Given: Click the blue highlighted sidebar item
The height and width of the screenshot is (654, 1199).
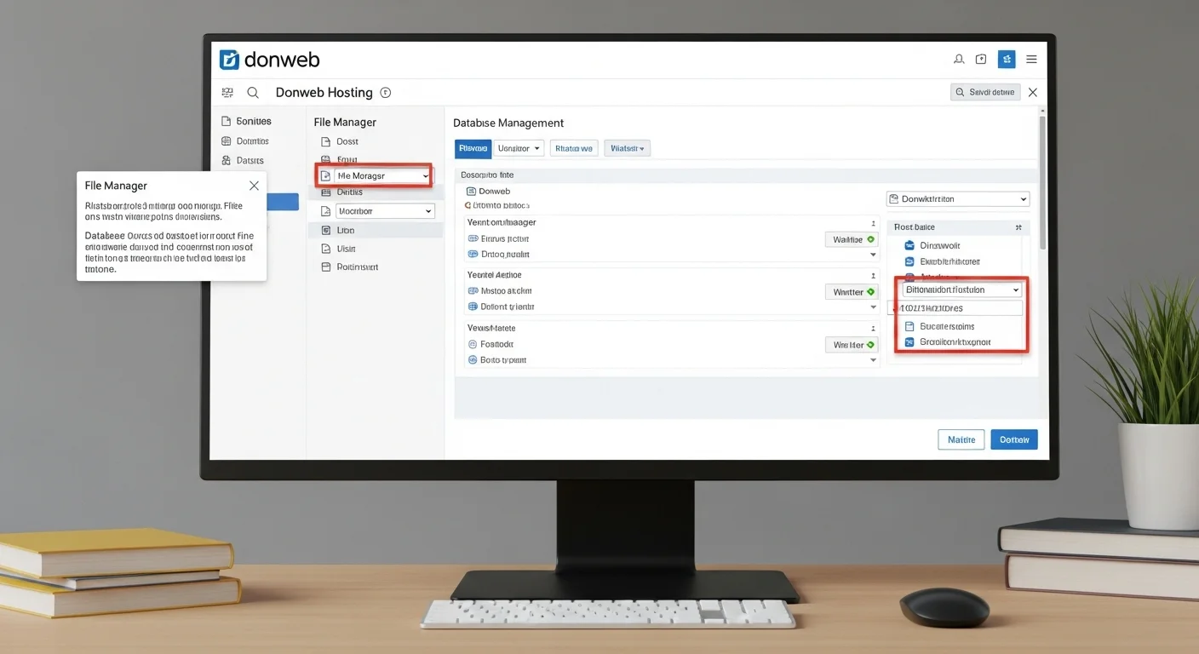Looking at the screenshot, I should click(x=282, y=202).
